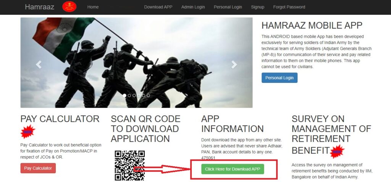Select the first carousel indicator dot
The width and height of the screenshot is (391, 182).
coord(124,95)
